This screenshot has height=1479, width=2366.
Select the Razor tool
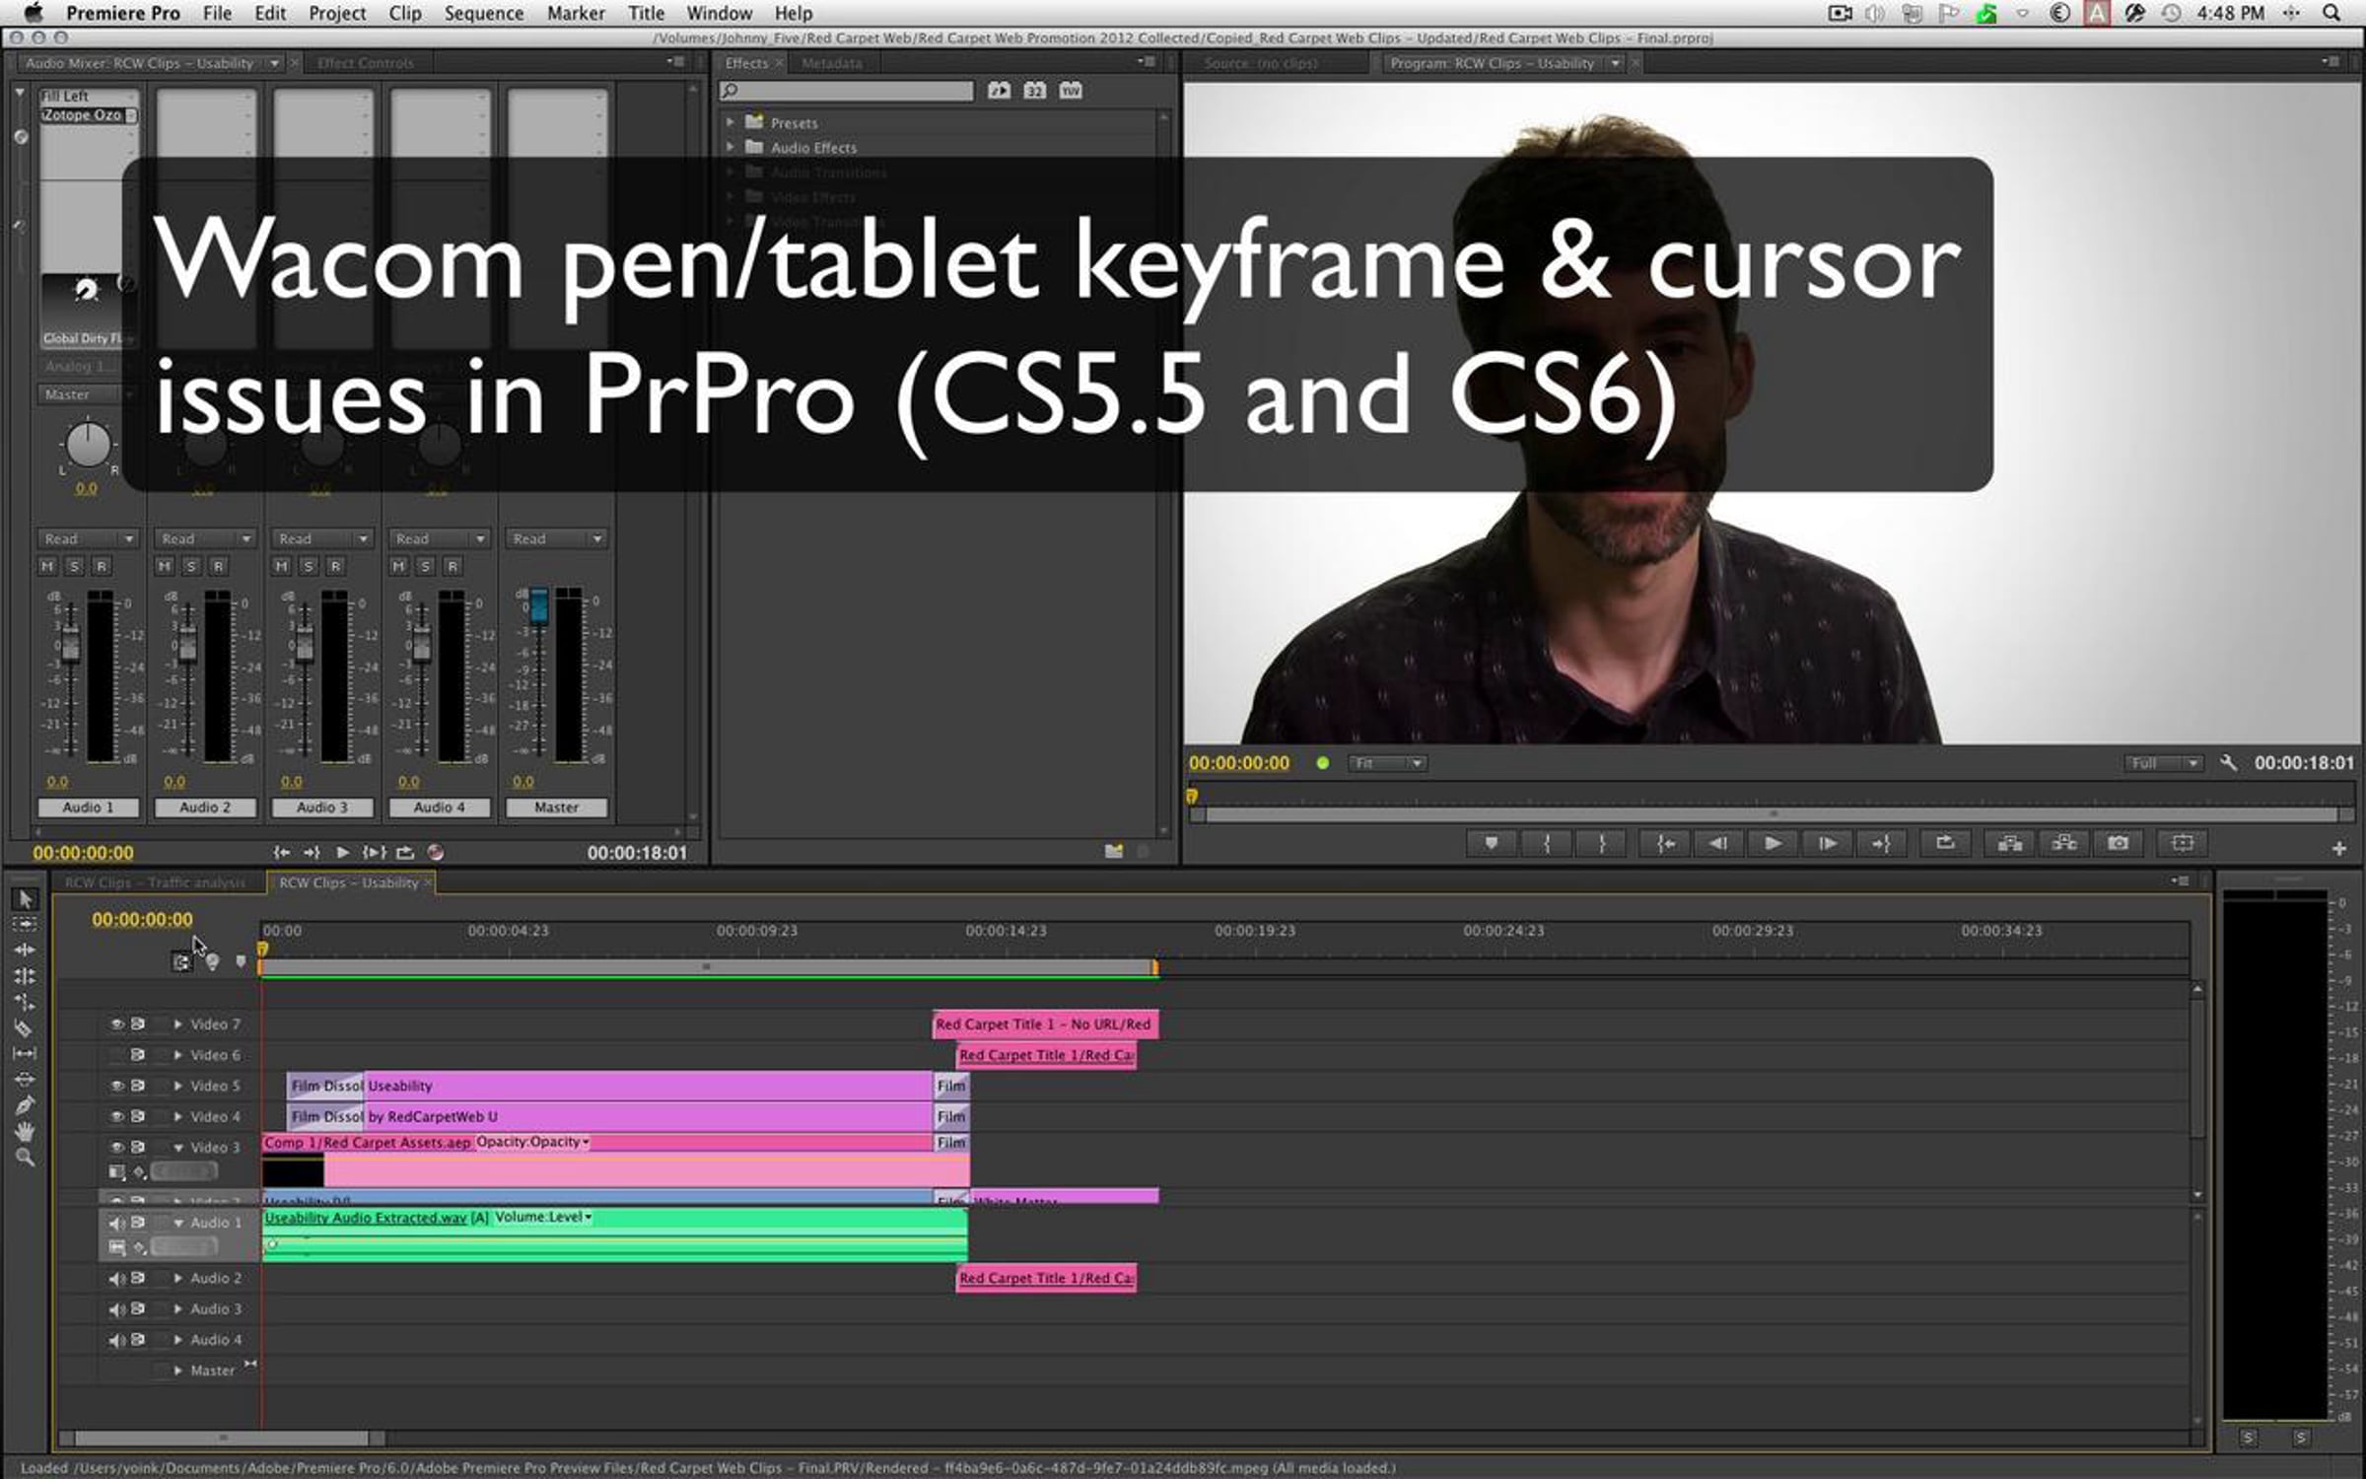[26, 1028]
